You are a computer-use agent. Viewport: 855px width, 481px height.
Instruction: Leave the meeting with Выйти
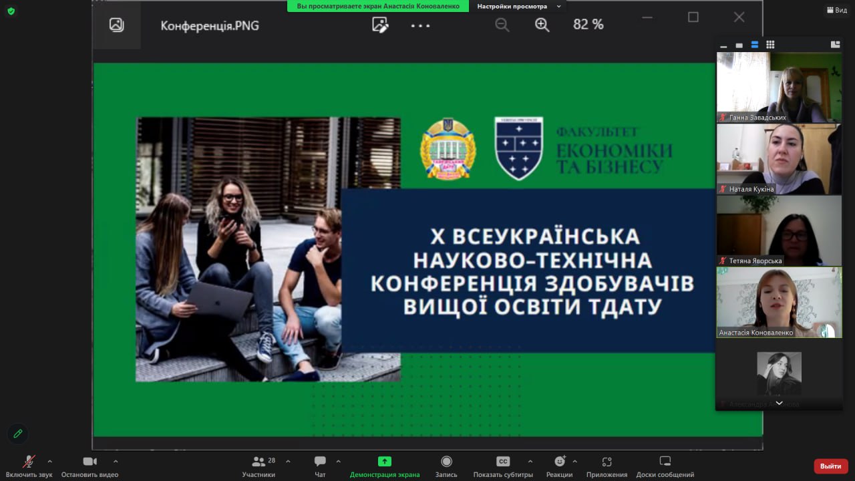(831, 466)
